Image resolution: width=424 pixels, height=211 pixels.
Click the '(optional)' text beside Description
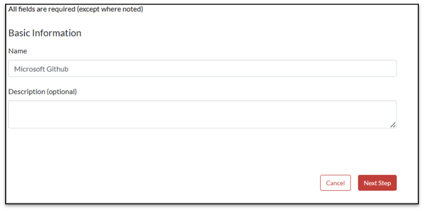point(61,92)
